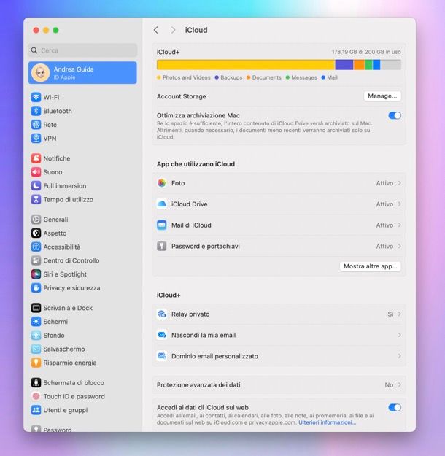Open the Rete globe icon
The image size is (445, 456).
[36, 125]
